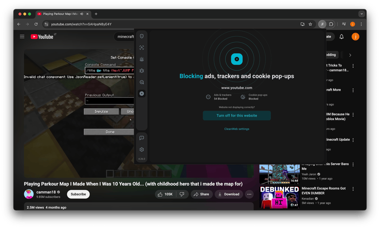
Task: Click the cookie pop-ups cookie icon
Action: click(x=243, y=97)
